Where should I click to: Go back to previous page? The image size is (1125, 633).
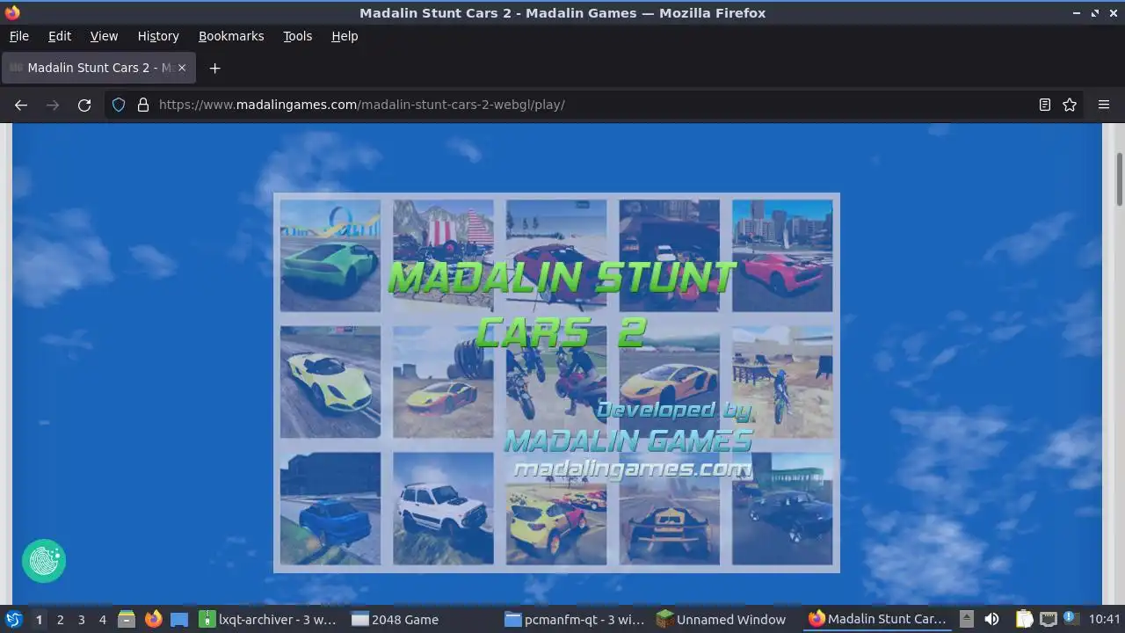(21, 105)
